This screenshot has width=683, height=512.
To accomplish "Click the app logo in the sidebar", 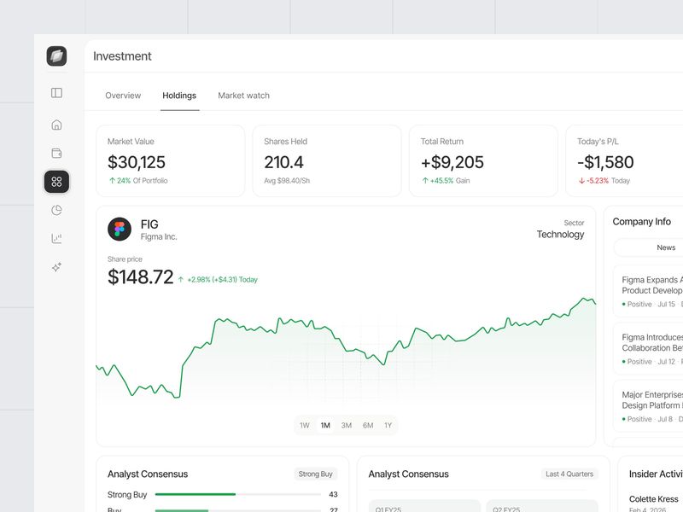I will point(56,56).
